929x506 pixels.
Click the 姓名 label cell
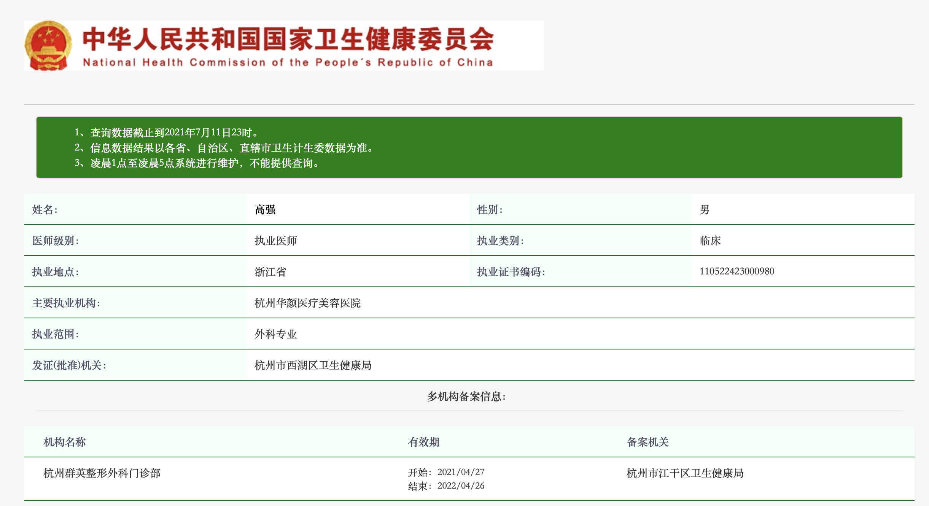[x=135, y=209]
